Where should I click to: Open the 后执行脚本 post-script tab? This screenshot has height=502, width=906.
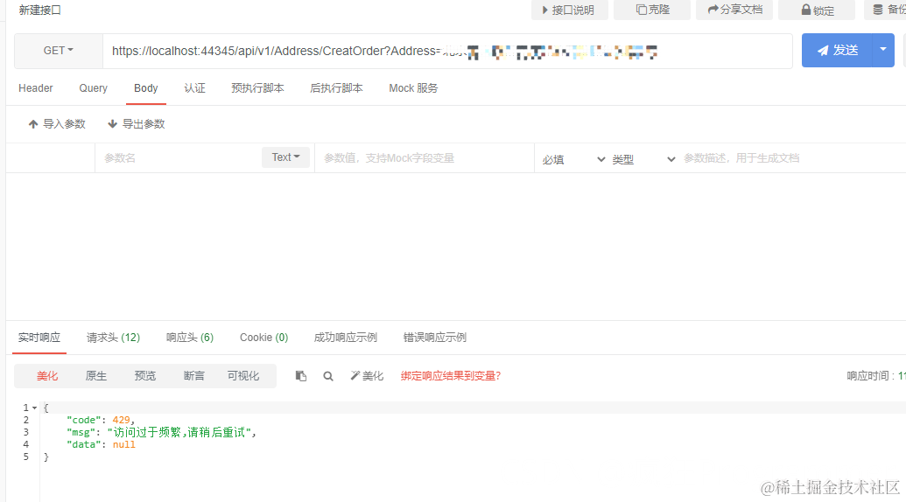pos(336,88)
